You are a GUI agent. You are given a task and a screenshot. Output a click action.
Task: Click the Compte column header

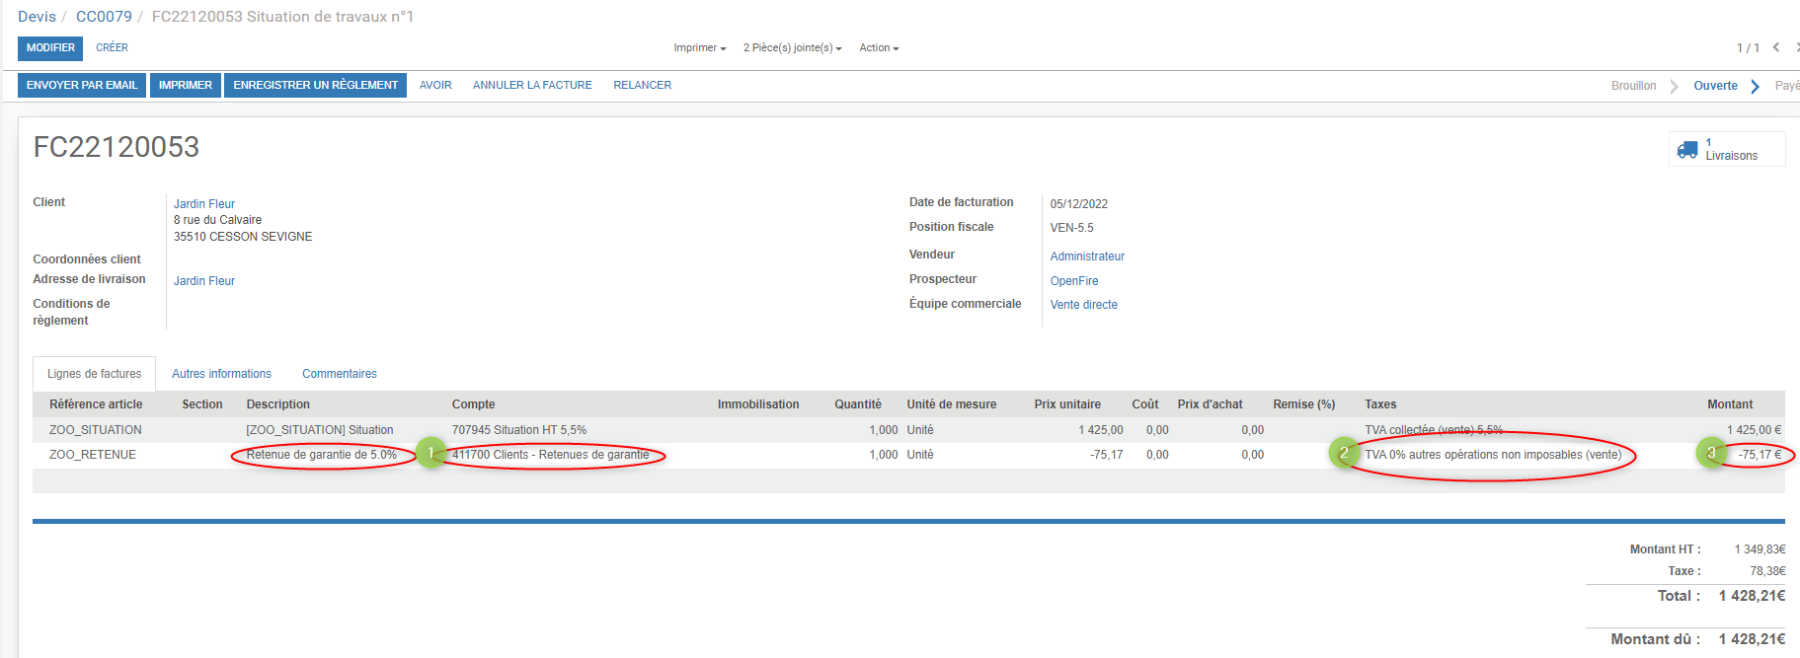473,404
